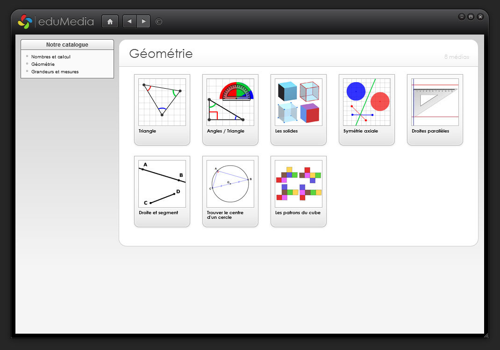Click the Notre catalogue panel header
Screen dimensions: 500x350
[x=67, y=45]
